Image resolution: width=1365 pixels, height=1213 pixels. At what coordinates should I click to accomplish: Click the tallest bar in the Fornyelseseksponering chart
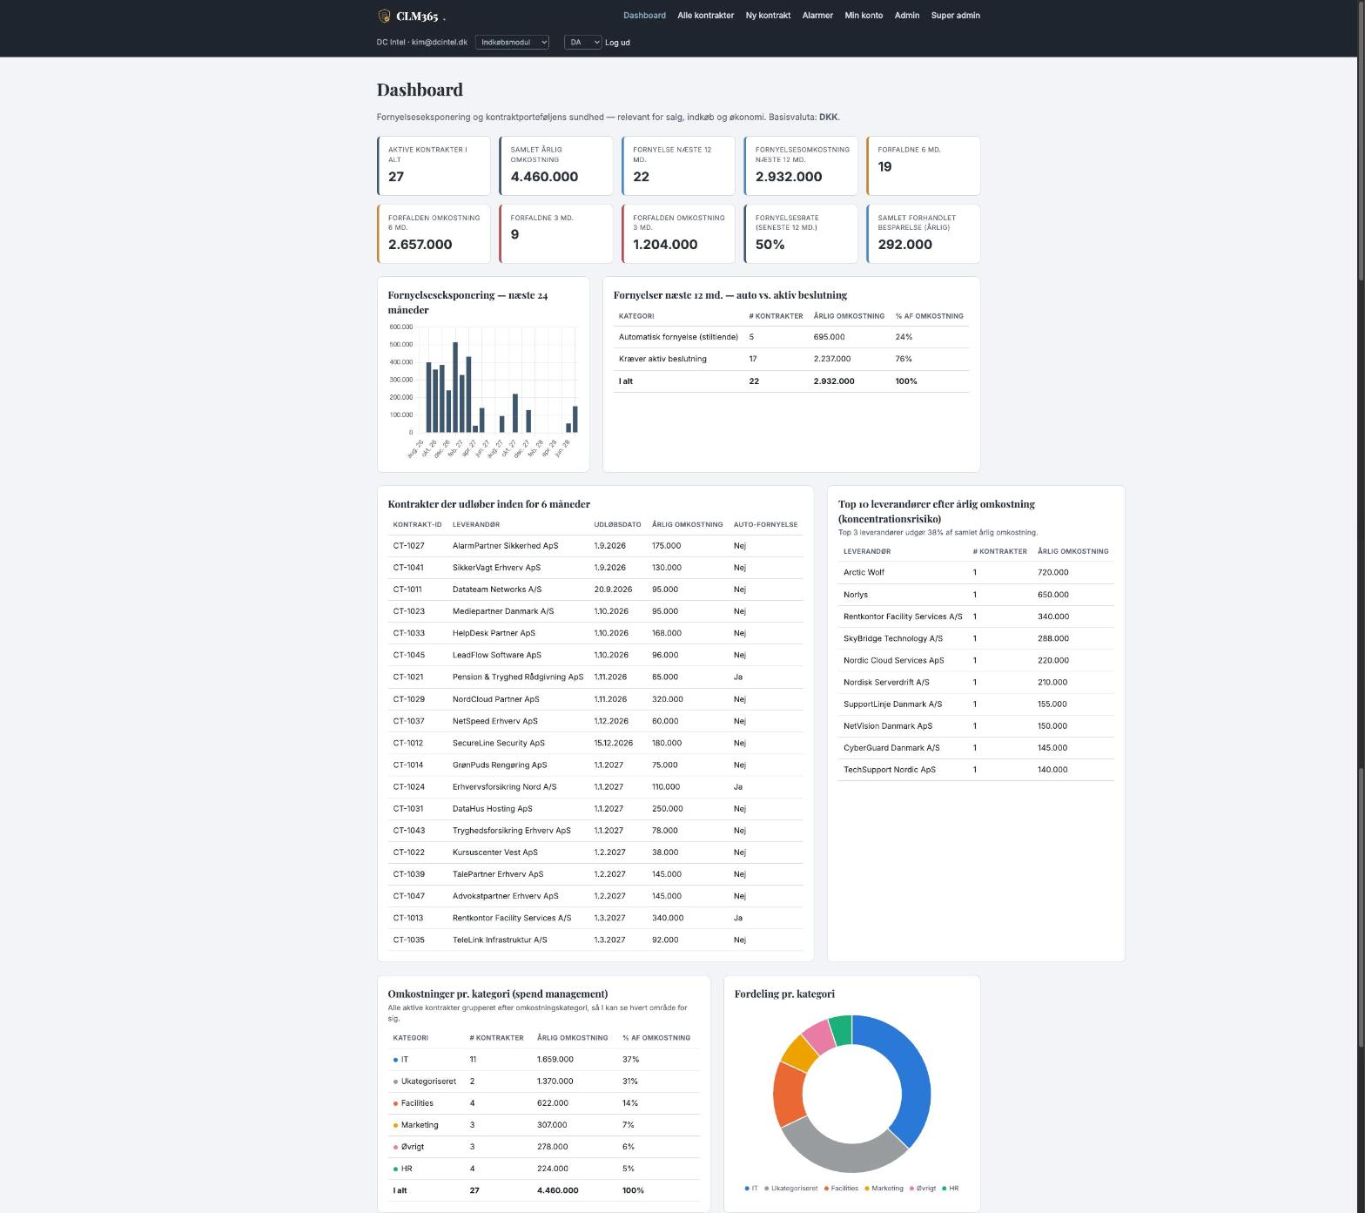coord(455,387)
